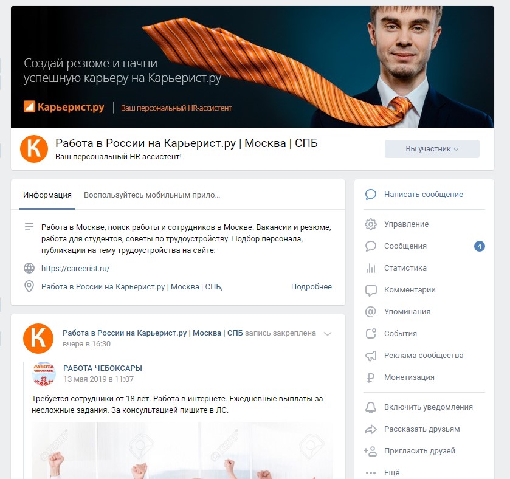
Task: Click the Написать сообщение speech bubble icon
Action: click(x=370, y=195)
